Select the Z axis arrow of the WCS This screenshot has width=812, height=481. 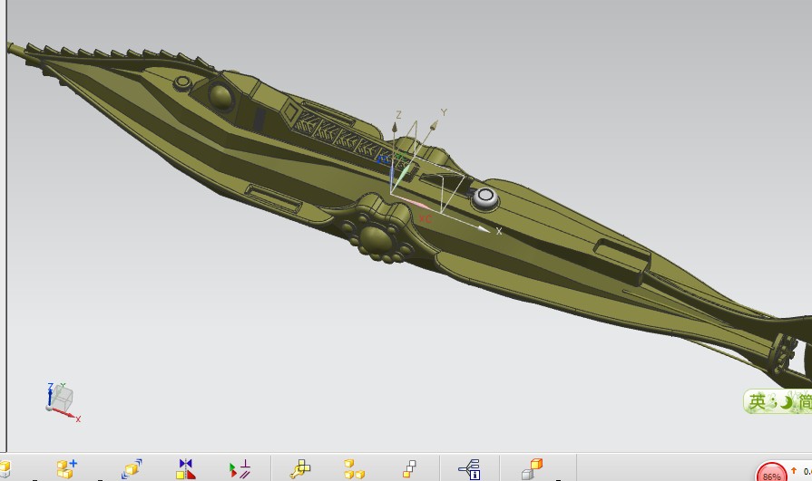click(x=394, y=126)
